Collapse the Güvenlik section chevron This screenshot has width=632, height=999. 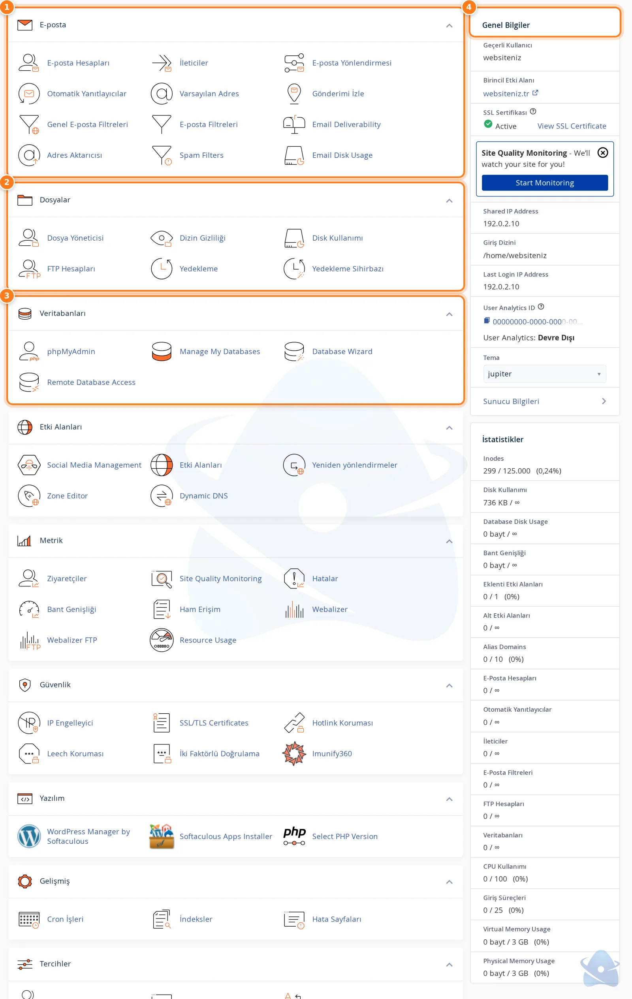coord(449,685)
